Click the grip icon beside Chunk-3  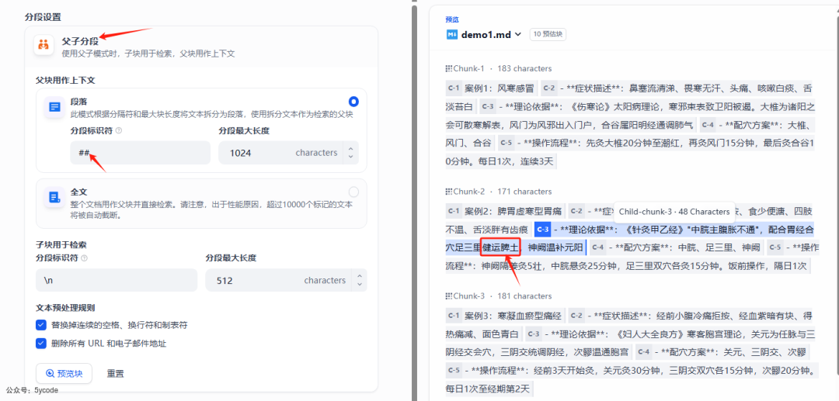pyautogui.click(x=448, y=296)
